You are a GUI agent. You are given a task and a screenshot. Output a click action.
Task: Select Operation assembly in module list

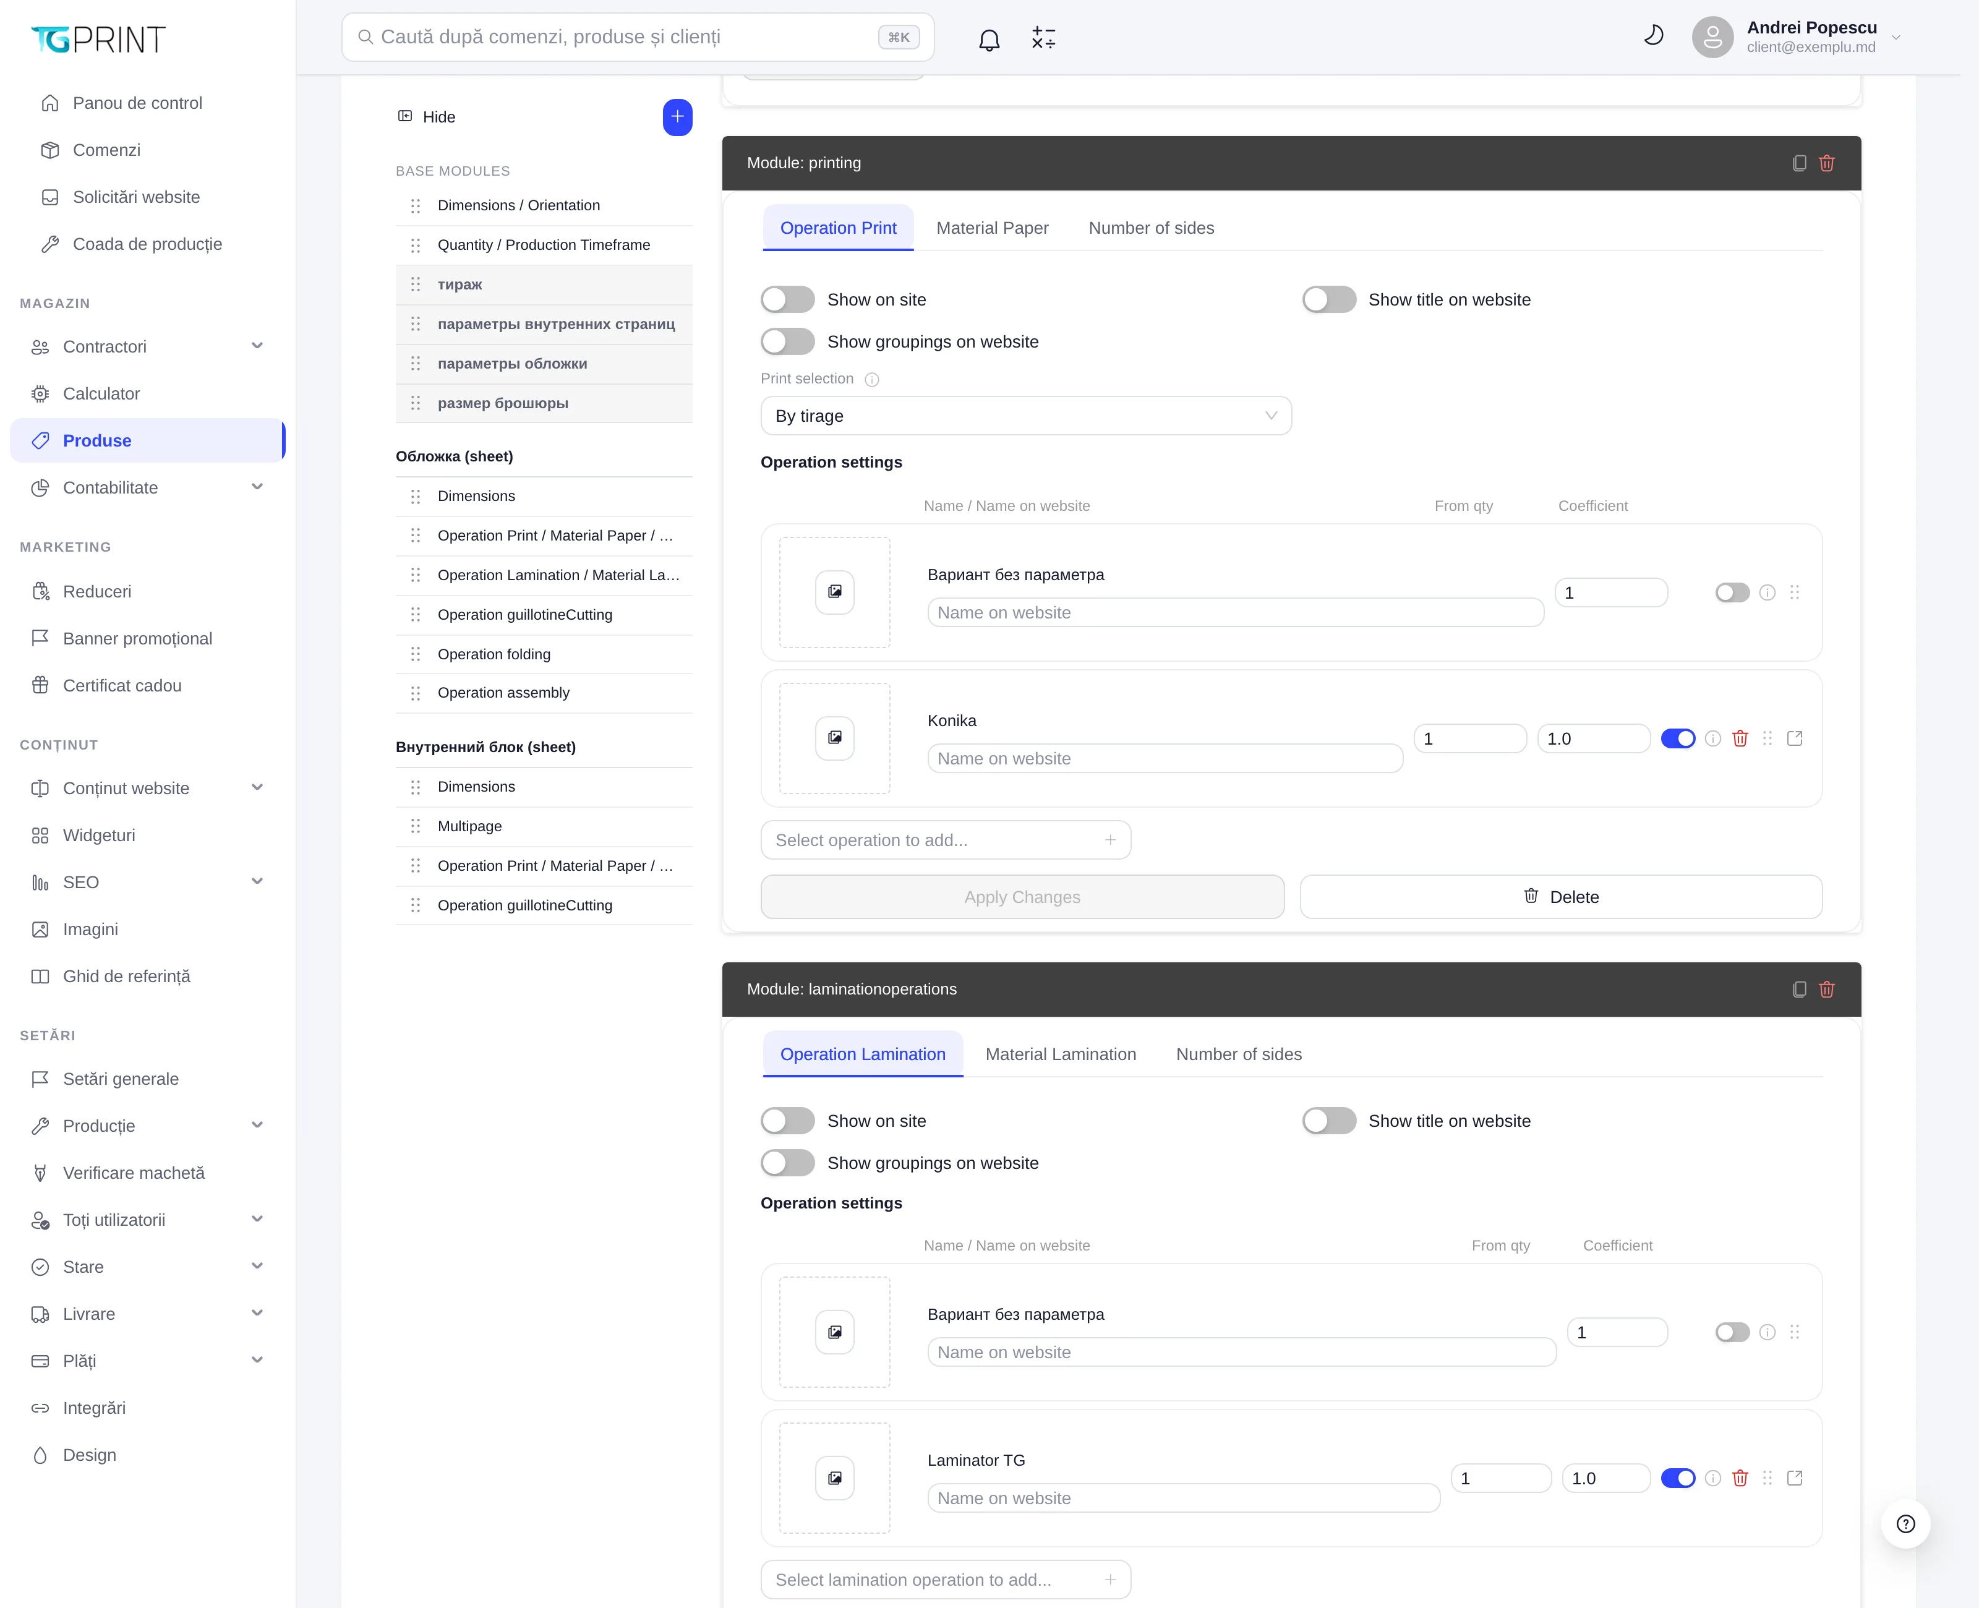[x=544, y=693]
